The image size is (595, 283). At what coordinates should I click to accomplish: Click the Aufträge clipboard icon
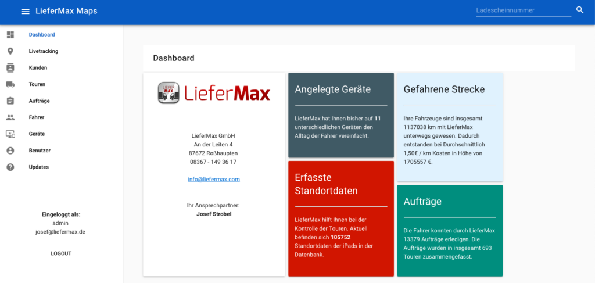coord(10,101)
